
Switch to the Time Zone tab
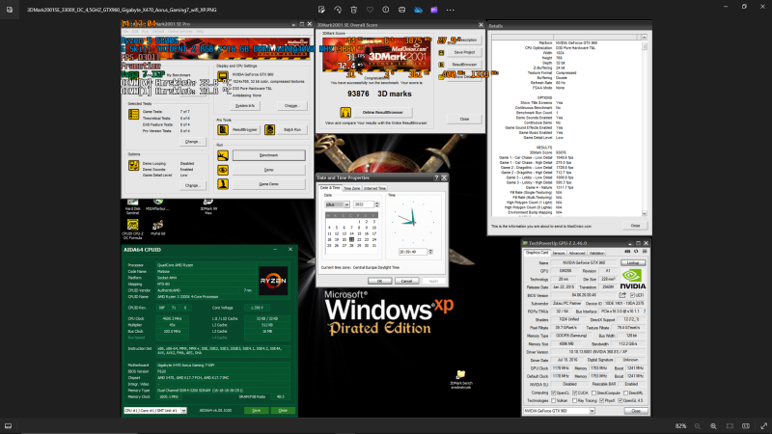(352, 188)
